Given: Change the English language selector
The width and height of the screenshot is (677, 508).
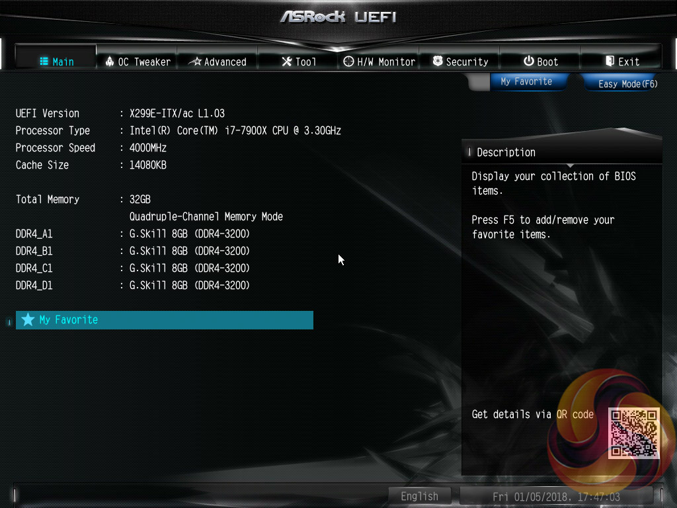Looking at the screenshot, I should (419, 496).
